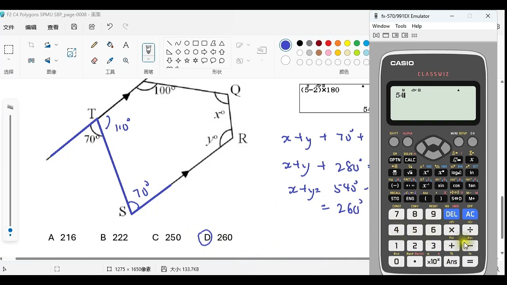Expand the Flip options dropdown
The image size is (507, 285).
(x=56, y=61)
